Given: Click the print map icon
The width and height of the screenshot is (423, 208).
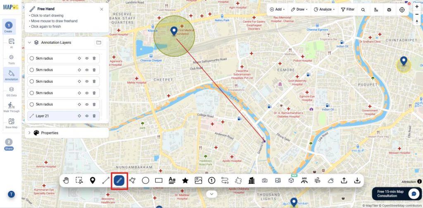Looking at the screenshot, I should [389, 10].
